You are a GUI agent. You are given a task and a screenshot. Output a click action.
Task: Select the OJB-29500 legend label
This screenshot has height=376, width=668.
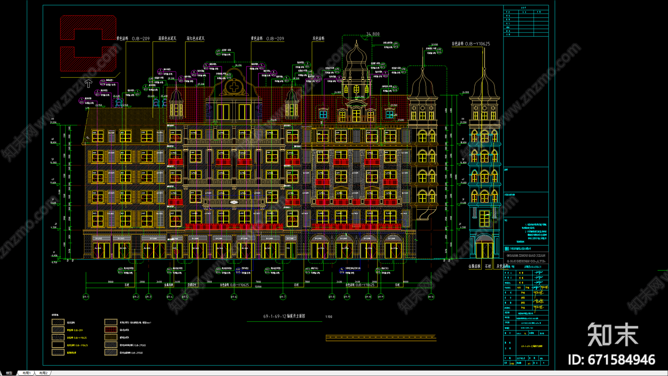pos(131,353)
